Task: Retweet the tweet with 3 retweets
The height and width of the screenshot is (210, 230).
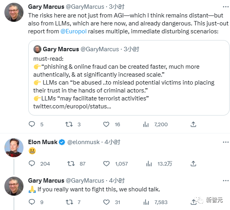Action: click(x=69, y=124)
